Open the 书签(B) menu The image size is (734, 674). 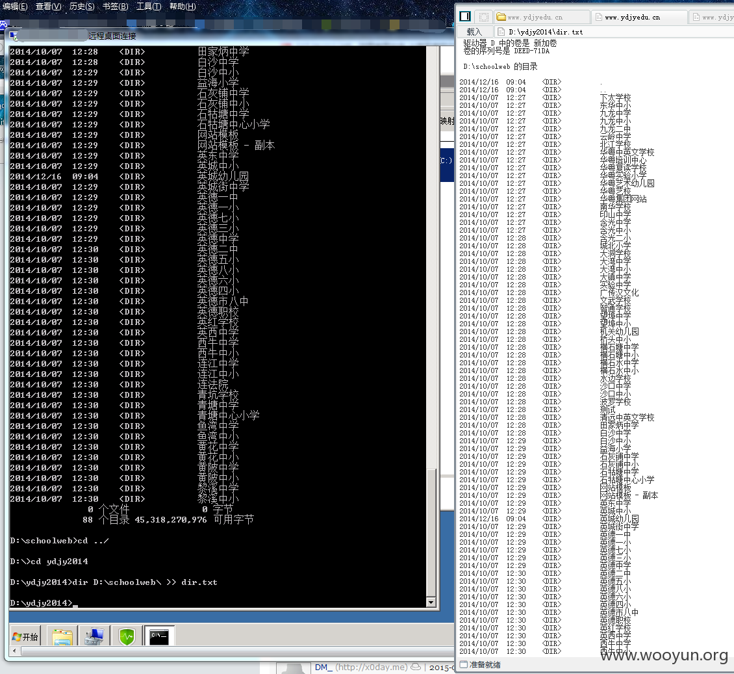(115, 6)
